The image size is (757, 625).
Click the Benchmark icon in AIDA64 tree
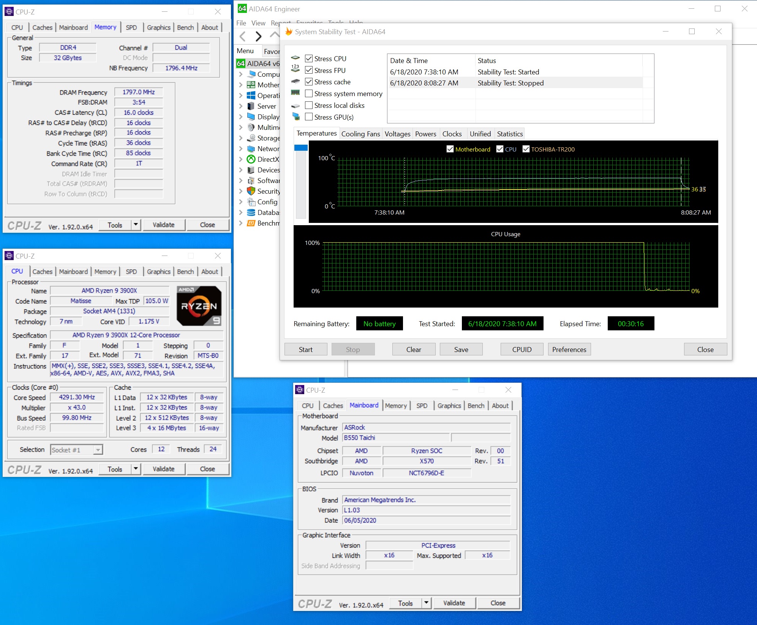pyautogui.click(x=251, y=223)
